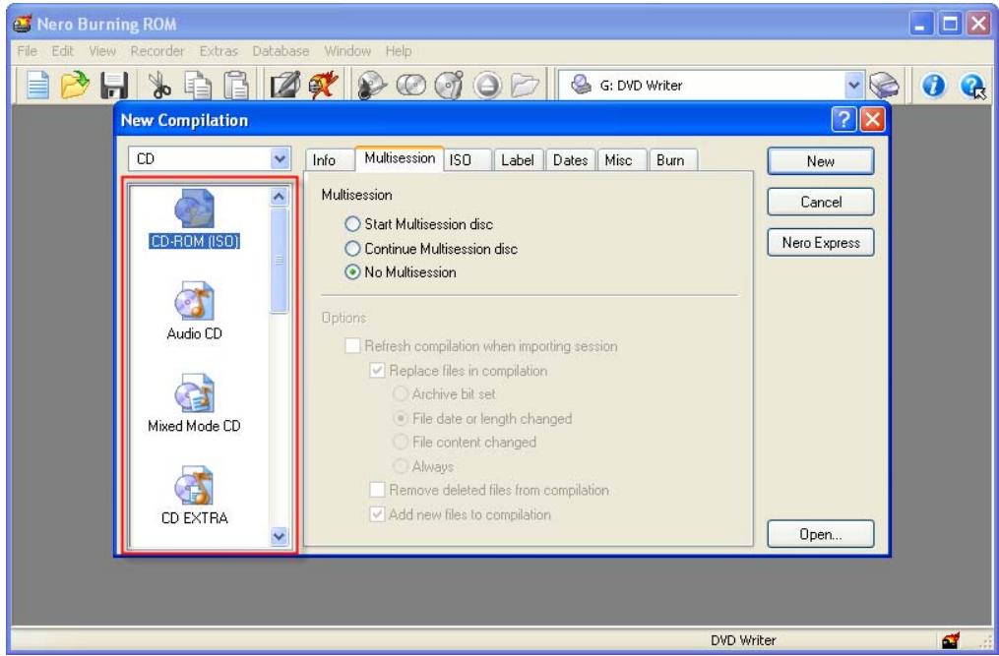
Task: Select the Always radio button
Action: pos(423,466)
